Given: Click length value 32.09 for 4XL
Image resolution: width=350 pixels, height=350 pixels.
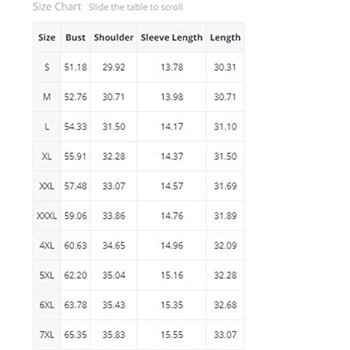Looking at the screenshot, I should pos(225,246).
